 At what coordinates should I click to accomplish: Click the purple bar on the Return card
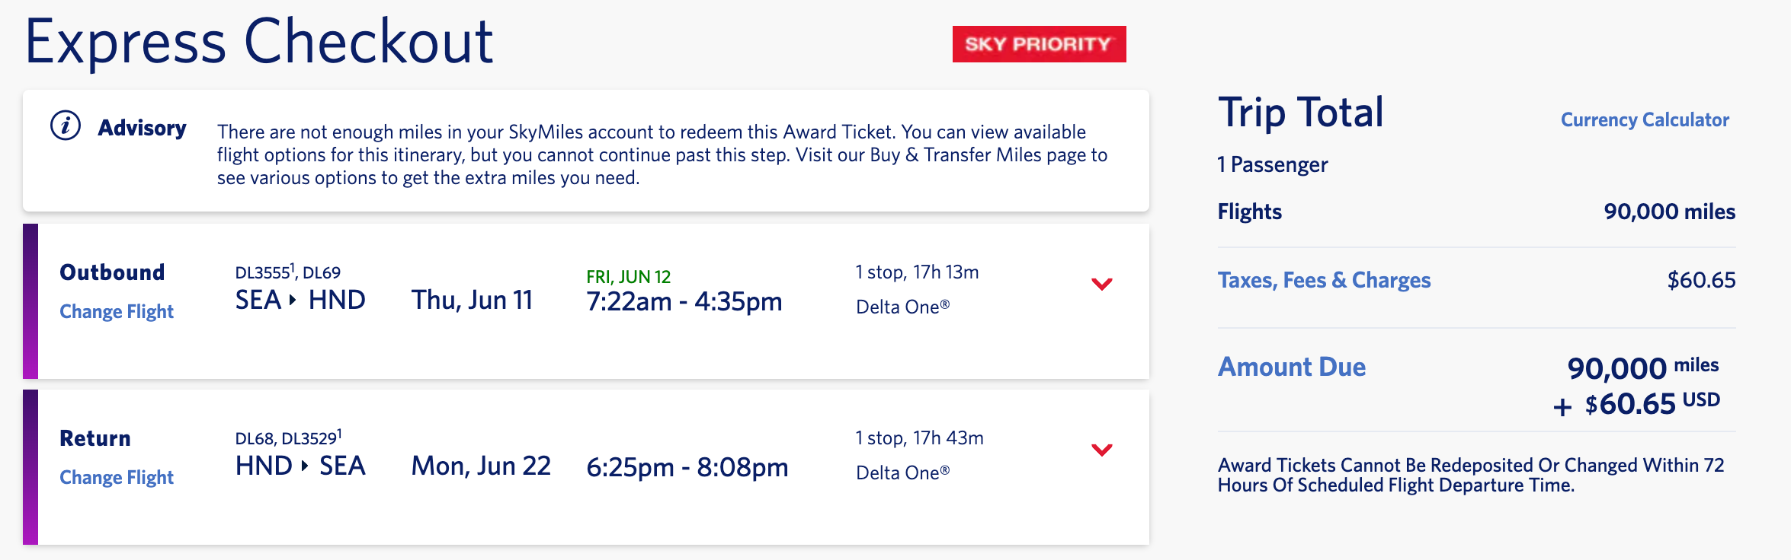tap(30, 467)
